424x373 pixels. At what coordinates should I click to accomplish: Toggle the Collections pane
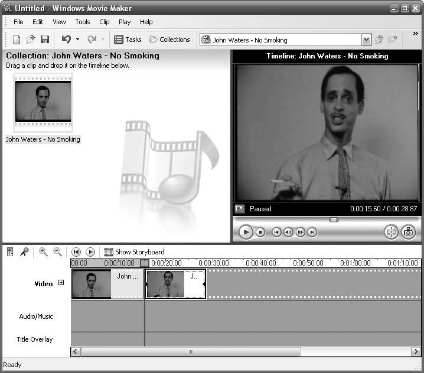[169, 40]
